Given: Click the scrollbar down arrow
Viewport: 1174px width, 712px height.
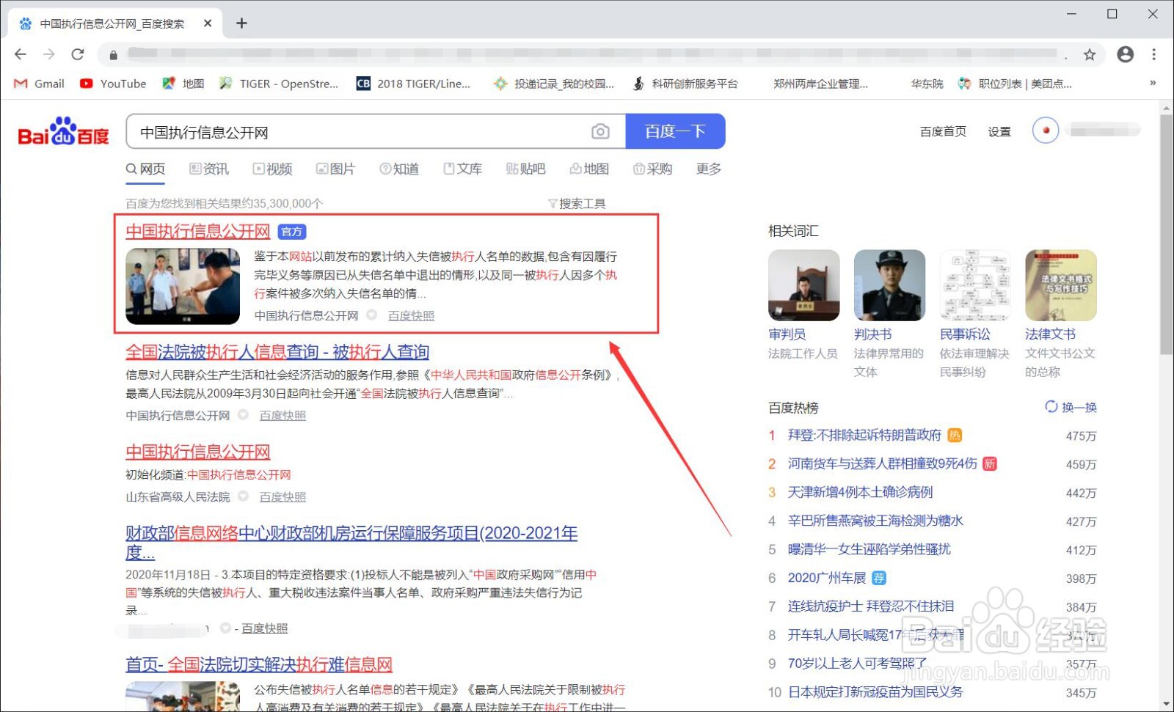Looking at the screenshot, I should [1167, 705].
